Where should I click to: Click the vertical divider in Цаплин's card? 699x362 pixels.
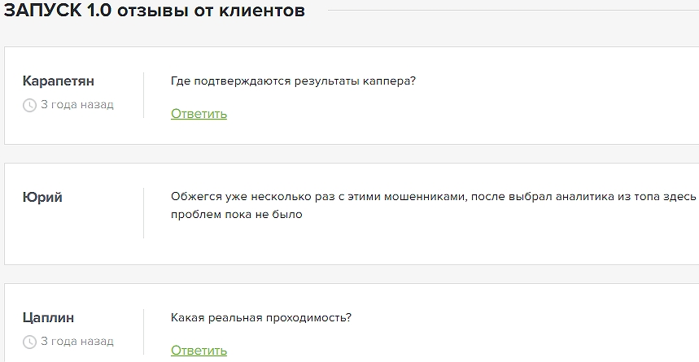click(144, 334)
